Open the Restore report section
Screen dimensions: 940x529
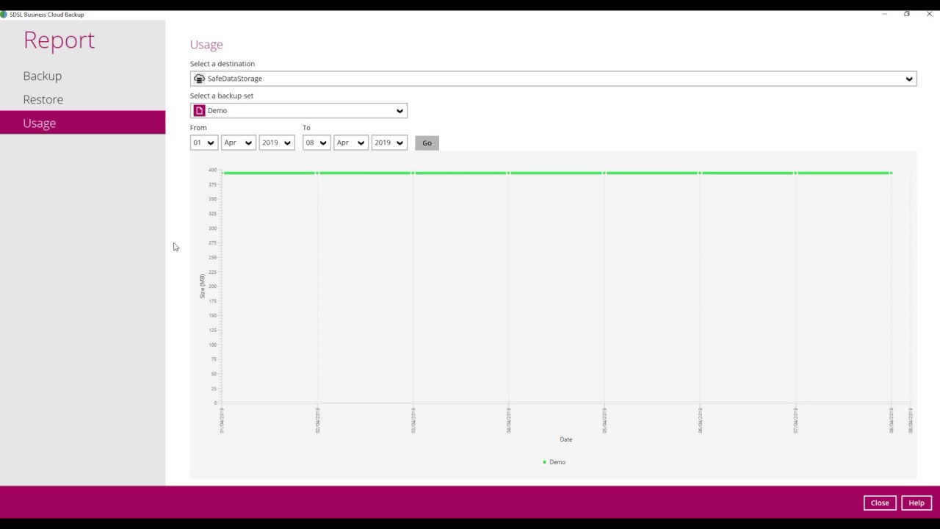click(x=43, y=99)
